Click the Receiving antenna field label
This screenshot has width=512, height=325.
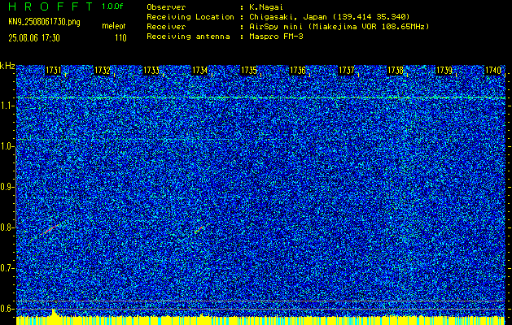(x=188, y=37)
